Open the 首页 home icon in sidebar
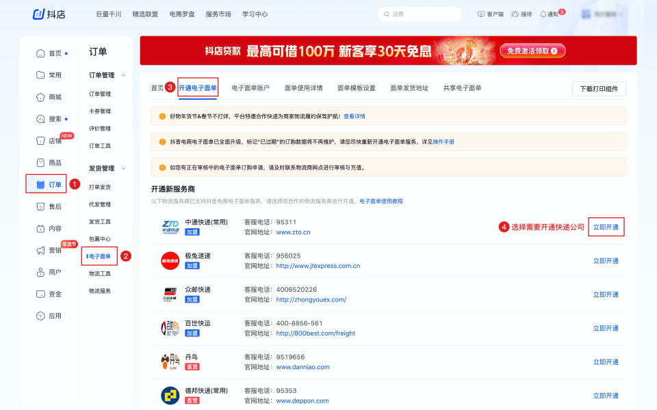This screenshot has height=410, width=657. [x=40, y=53]
